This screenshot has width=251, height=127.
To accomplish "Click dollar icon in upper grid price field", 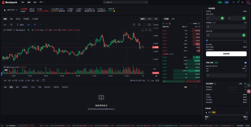I will coord(244,18).
